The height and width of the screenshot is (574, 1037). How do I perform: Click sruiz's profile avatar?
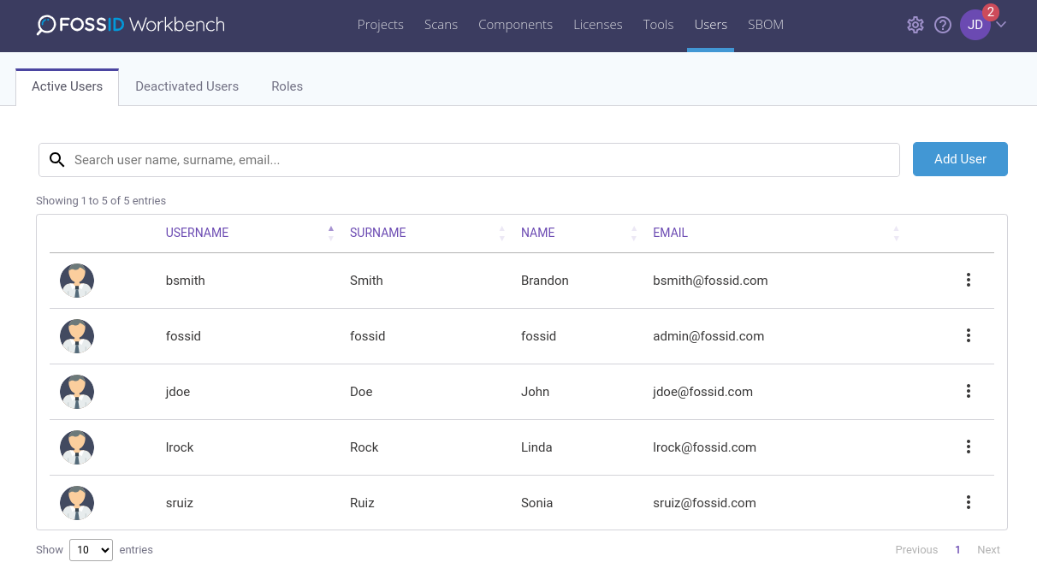(x=77, y=503)
